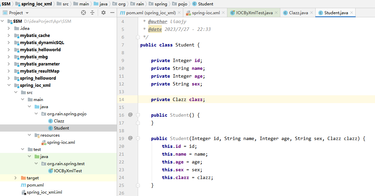The height and width of the screenshot is (196, 375).
Task: Expand the mybatis_resultMap module
Action: 9,71
